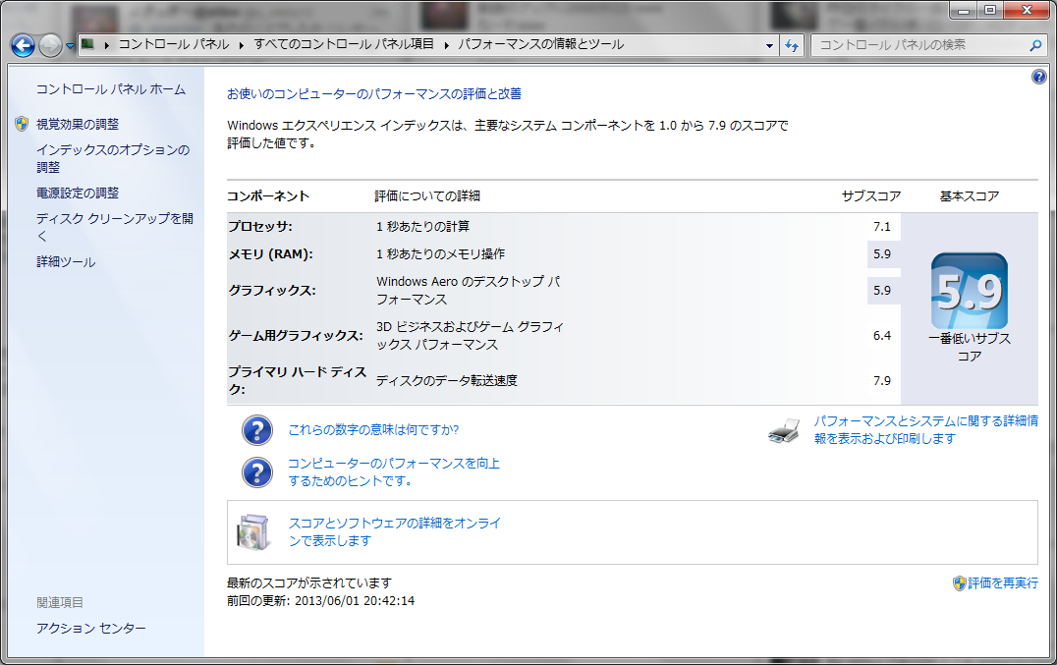Click the search magnifier icon

click(1035, 45)
